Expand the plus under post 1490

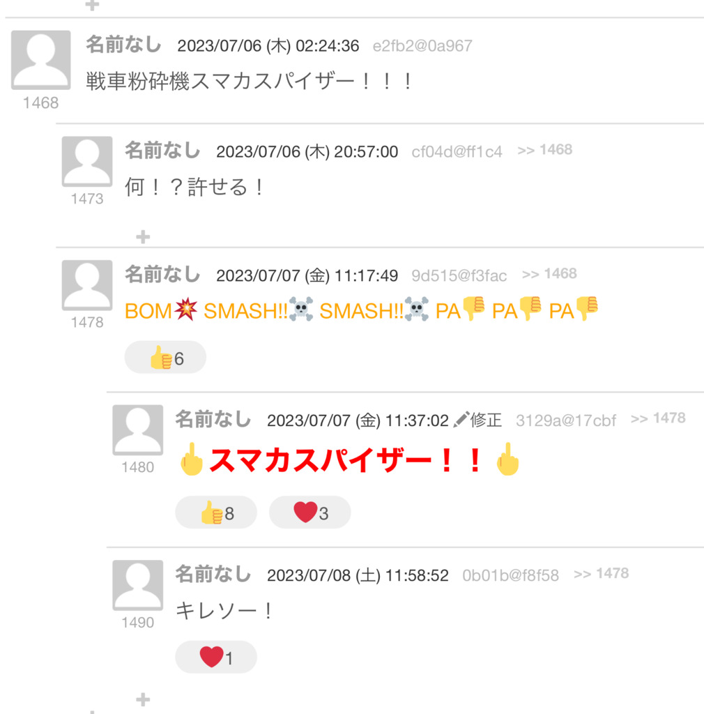(x=143, y=699)
